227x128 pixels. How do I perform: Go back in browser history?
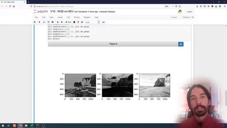(x=2, y=6)
